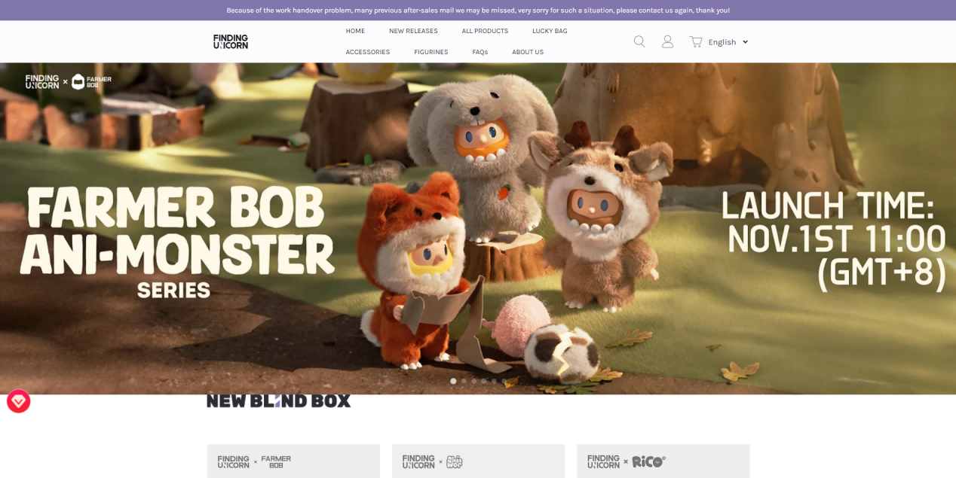Open the Finding Unicorn x RiCO card
956x478 pixels.
[x=663, y=461]
